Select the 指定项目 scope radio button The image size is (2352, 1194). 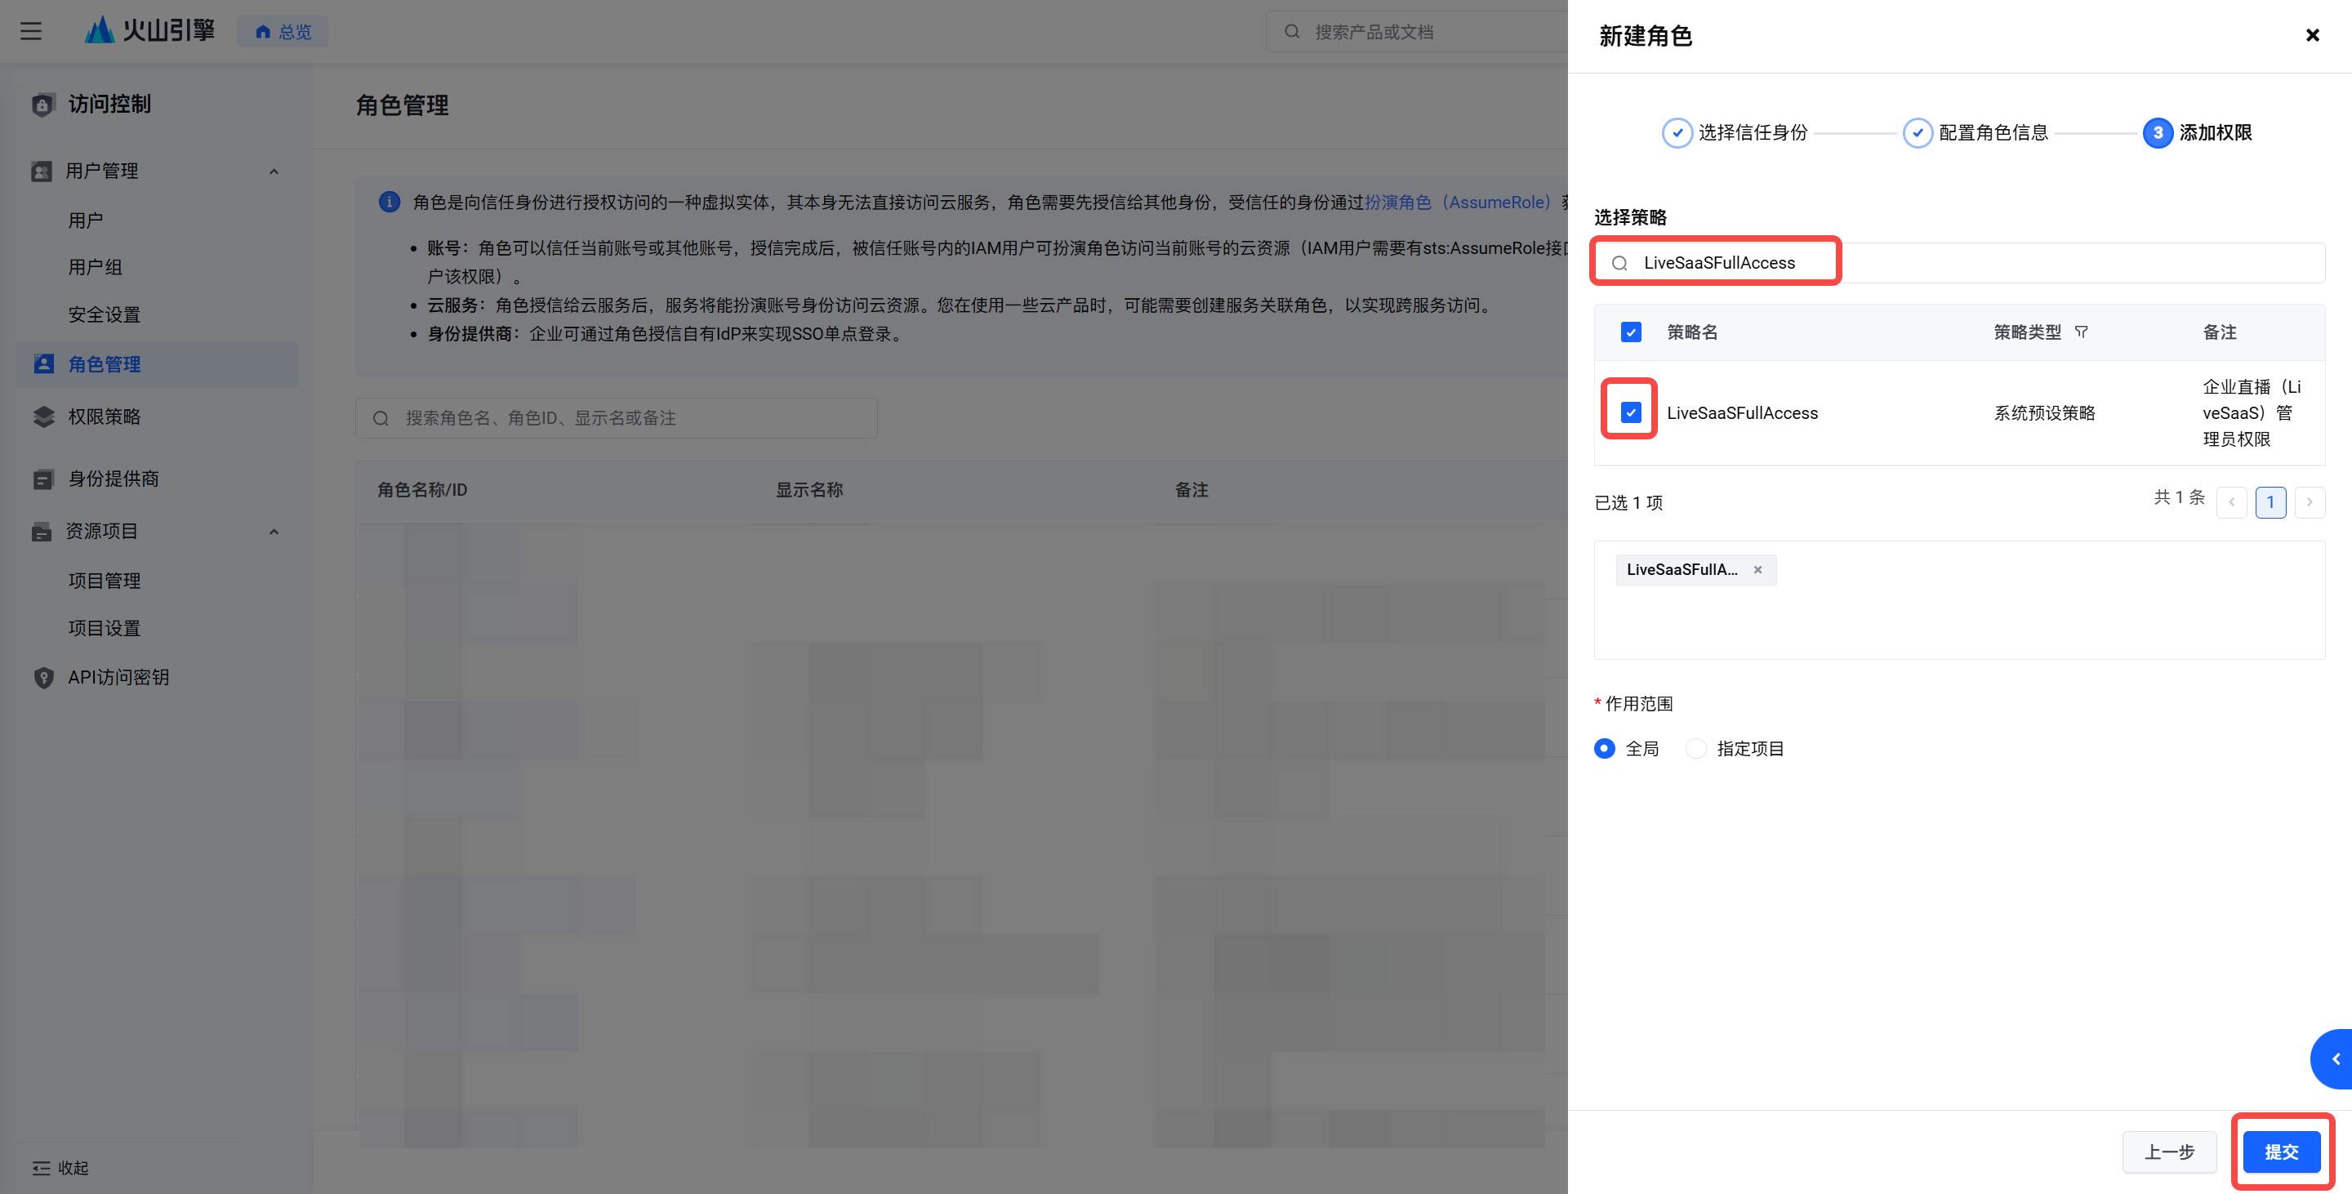pos(1695,749)
